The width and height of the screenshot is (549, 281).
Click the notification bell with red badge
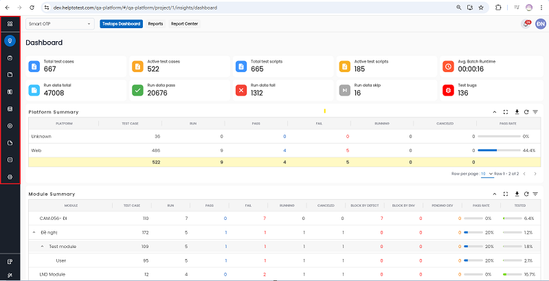[x=526, y=24]
